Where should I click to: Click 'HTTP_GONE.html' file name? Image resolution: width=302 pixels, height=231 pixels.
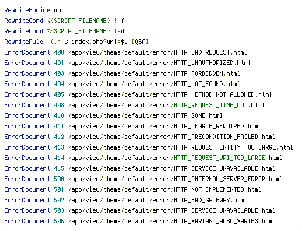coord(198,116)
